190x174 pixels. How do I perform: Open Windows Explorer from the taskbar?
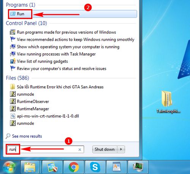30,167
